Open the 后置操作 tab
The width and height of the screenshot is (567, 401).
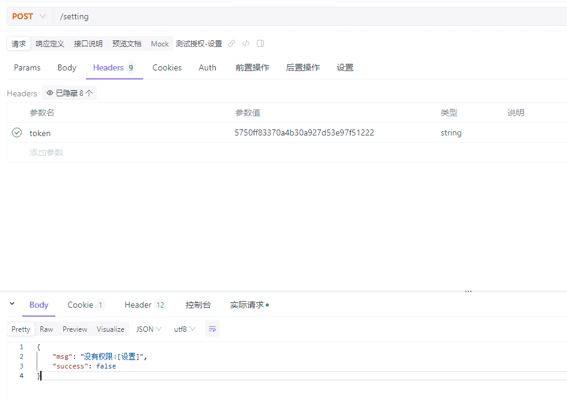point(302,68)
